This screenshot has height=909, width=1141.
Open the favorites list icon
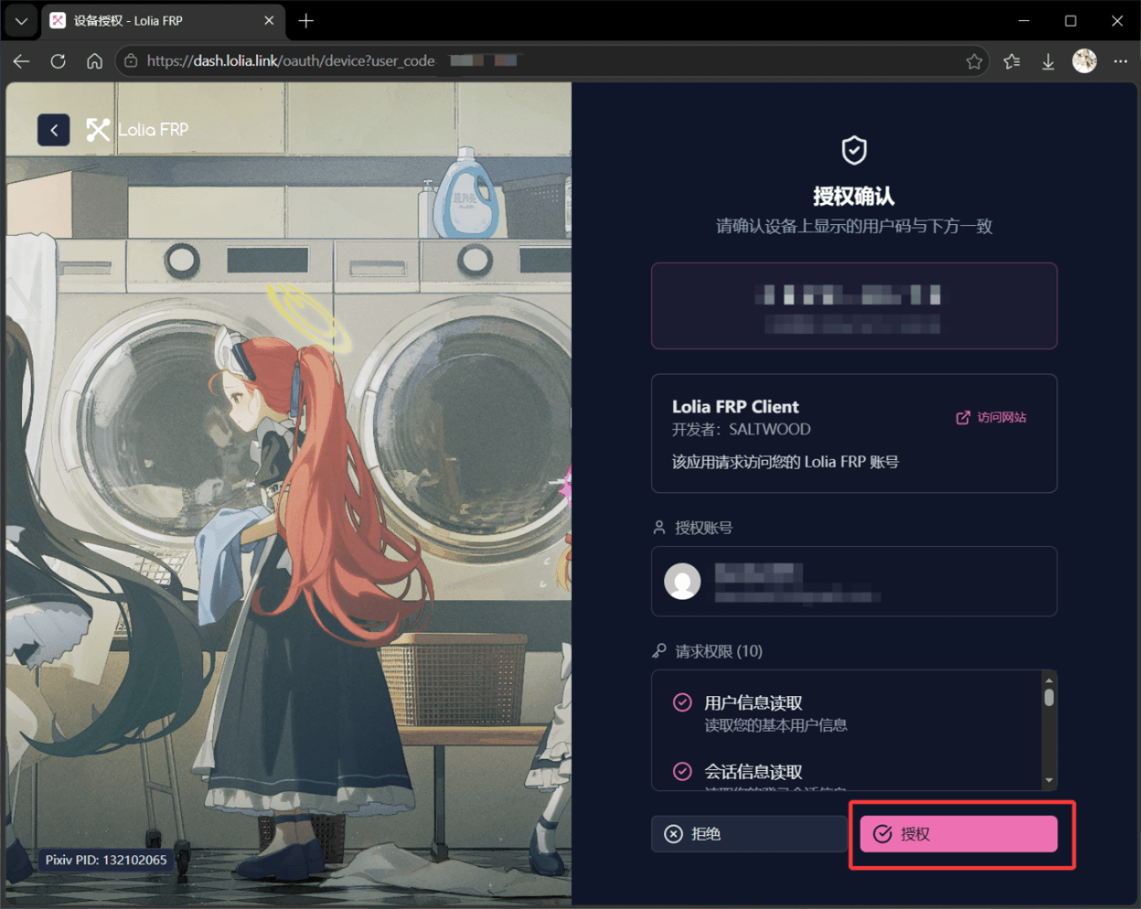(1012, 61)
